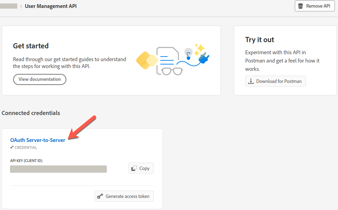The height and width of the screenshot is (210, 338).
Task: Click the Generate access token button
Action: [124, 196]
